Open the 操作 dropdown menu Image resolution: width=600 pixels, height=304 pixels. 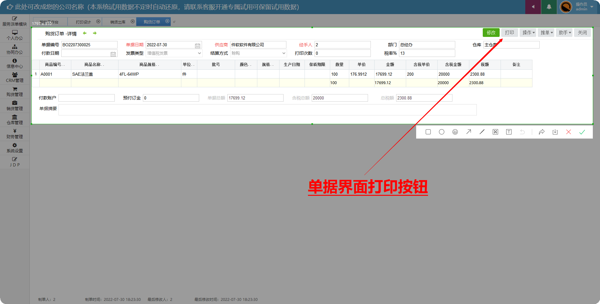[528, 33]
